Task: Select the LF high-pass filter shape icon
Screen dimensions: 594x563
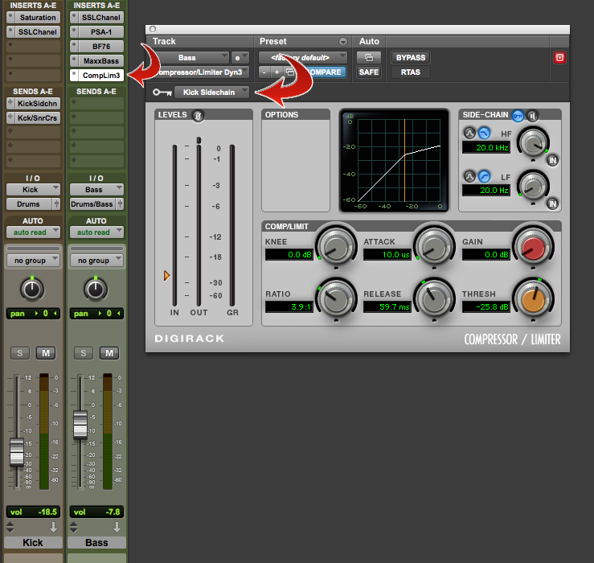Action: click(x=484, y=175)
